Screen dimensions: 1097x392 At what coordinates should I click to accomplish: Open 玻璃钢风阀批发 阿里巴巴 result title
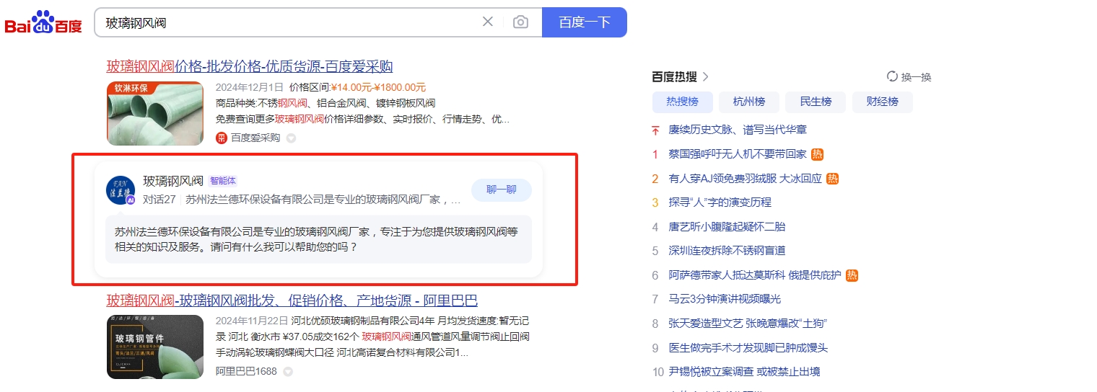292,300
